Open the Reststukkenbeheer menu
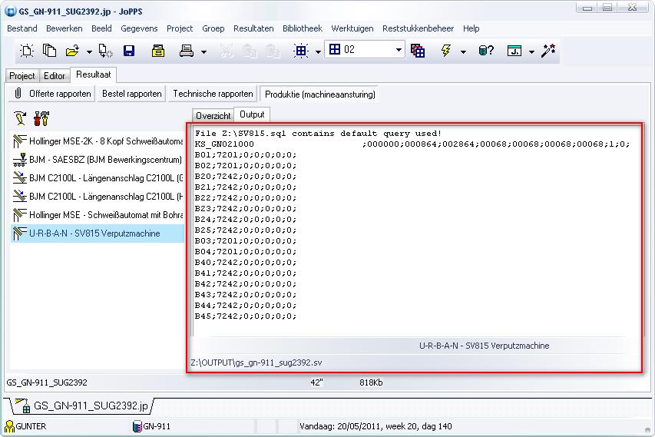Image resolution: width=655 pixels, height=437 pixels. pyautogui.click(x=418, y=28)
